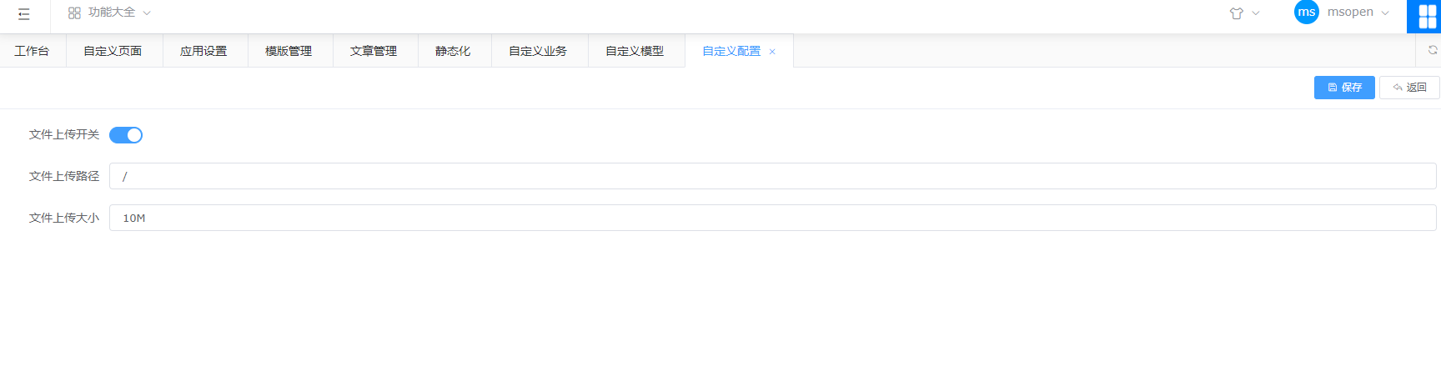Click the ms user avatar
This screenshot has width=1441, height=382.
click(1306, 13)
